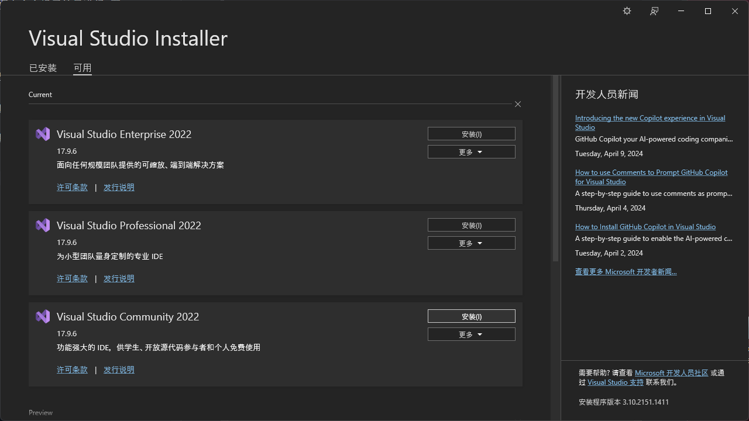749x421 pixels.
Task: Open the Visual Studio 支持 link
Action: pos(615,382)
